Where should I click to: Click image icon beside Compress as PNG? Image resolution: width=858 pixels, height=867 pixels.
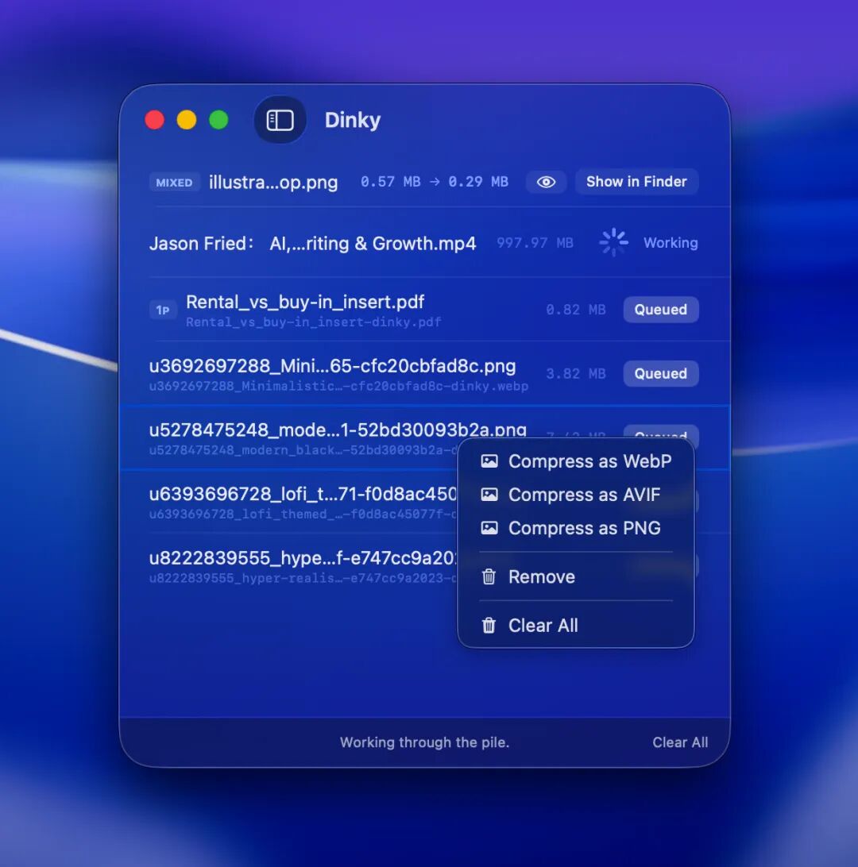[x=489, y=528]
